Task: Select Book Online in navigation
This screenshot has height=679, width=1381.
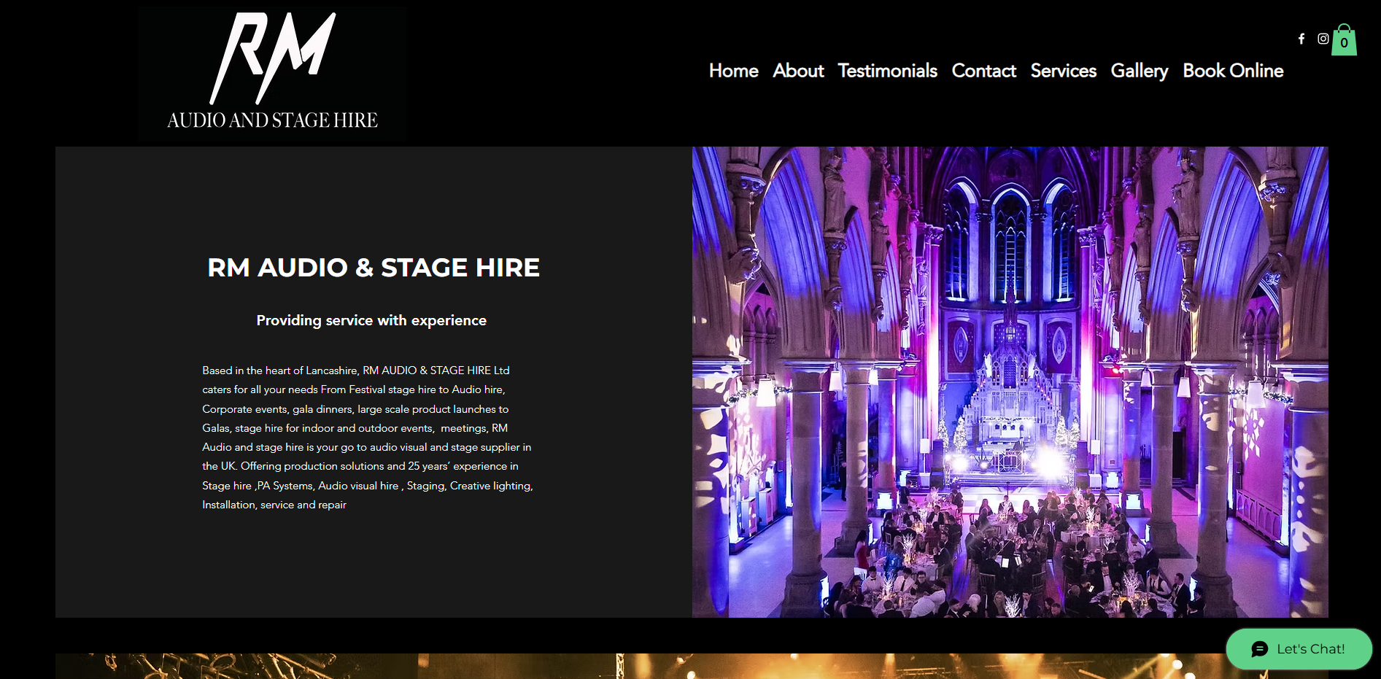Action: [x=1233, y=71]
